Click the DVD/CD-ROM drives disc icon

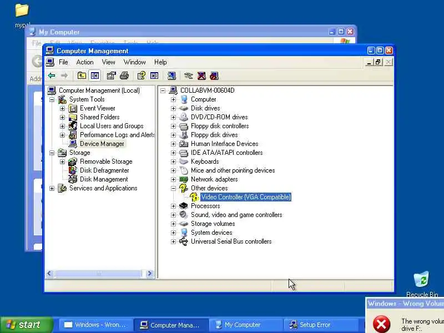[x=184, y=117]
